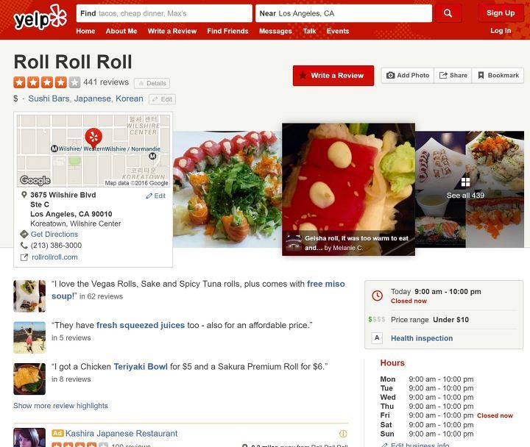Open the Events nav item
This screenshot has height=447, width=530.
click(x=338, y=31)
